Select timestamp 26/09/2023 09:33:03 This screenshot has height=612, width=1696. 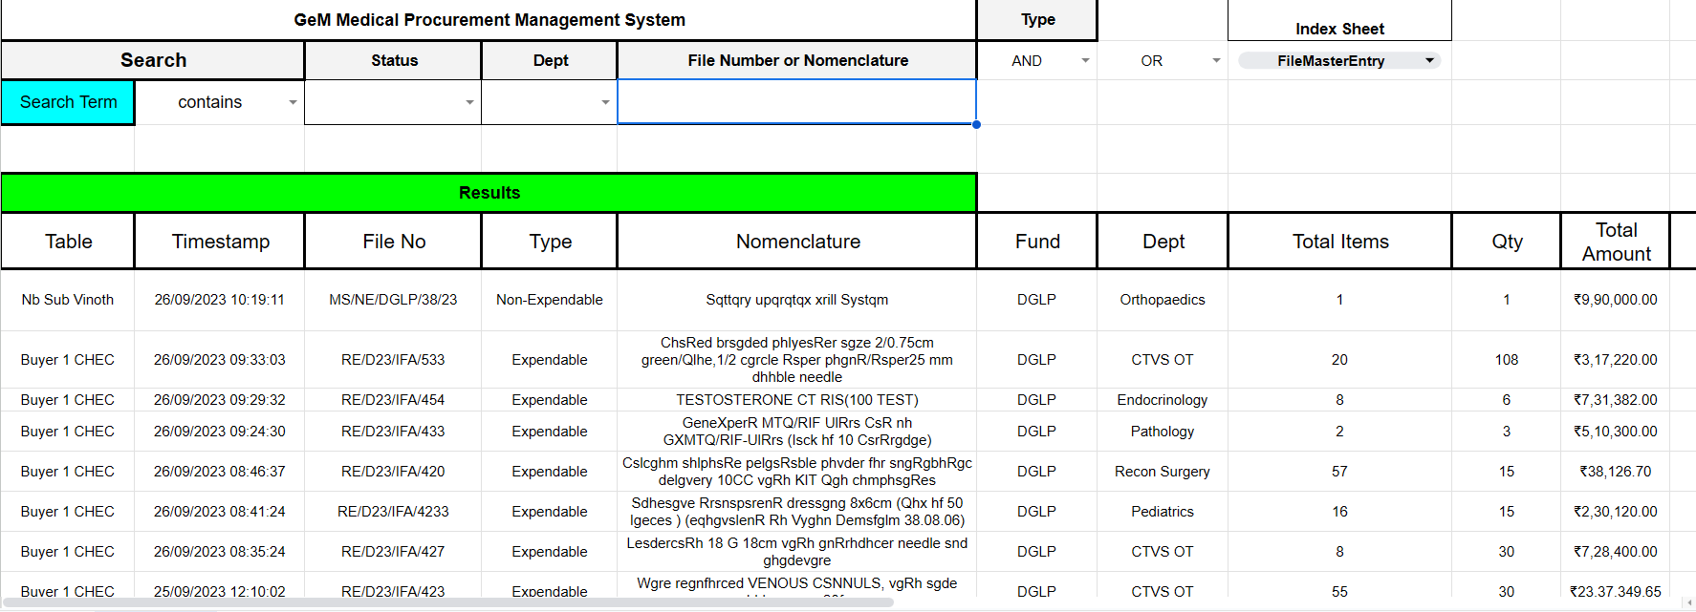(220, 360)
